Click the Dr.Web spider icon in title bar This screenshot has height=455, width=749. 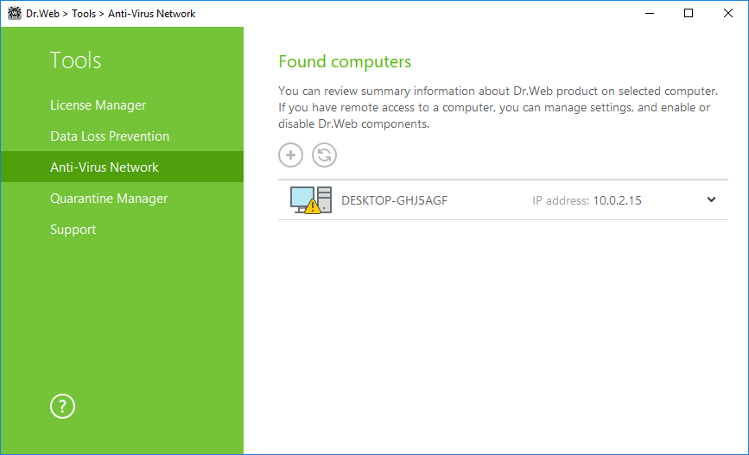[x=15, y=13]
